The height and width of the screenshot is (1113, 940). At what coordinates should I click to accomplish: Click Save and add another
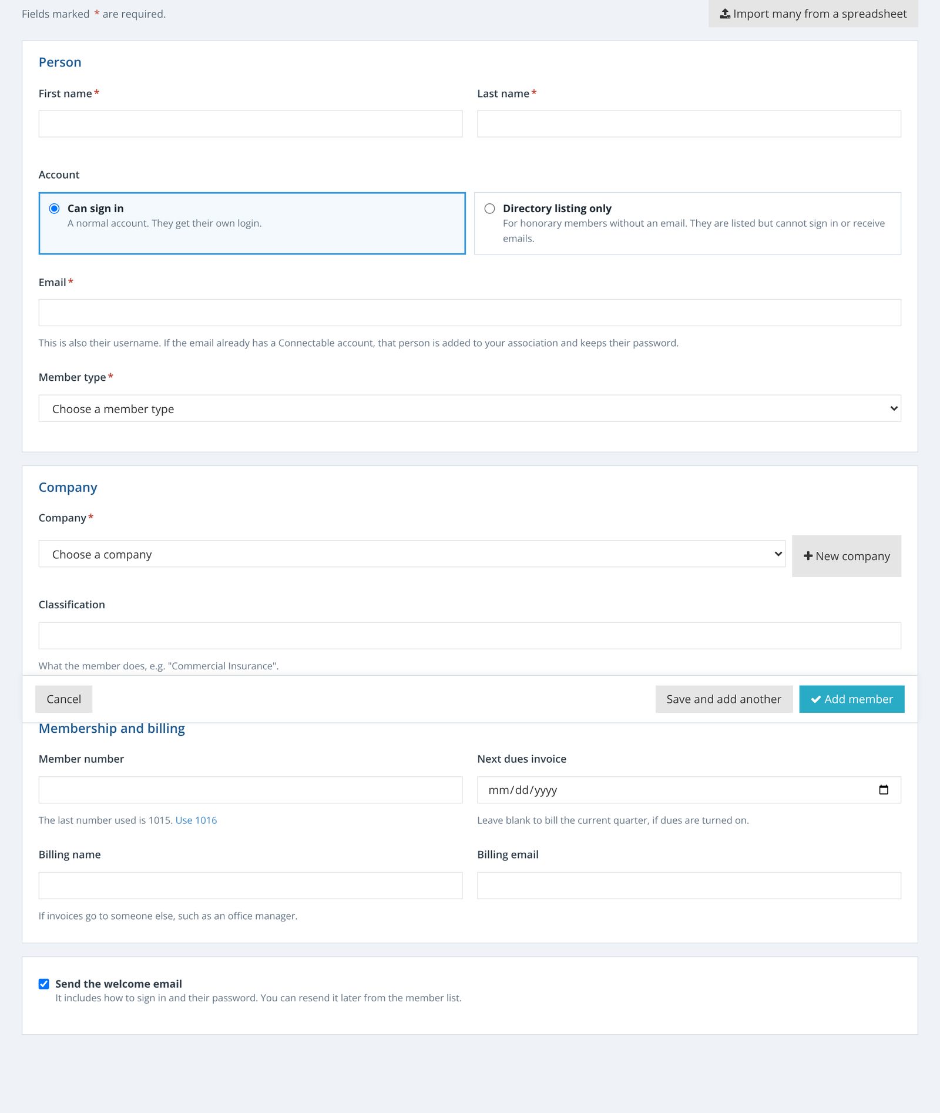pyautogui.click(x=724, y=699)
